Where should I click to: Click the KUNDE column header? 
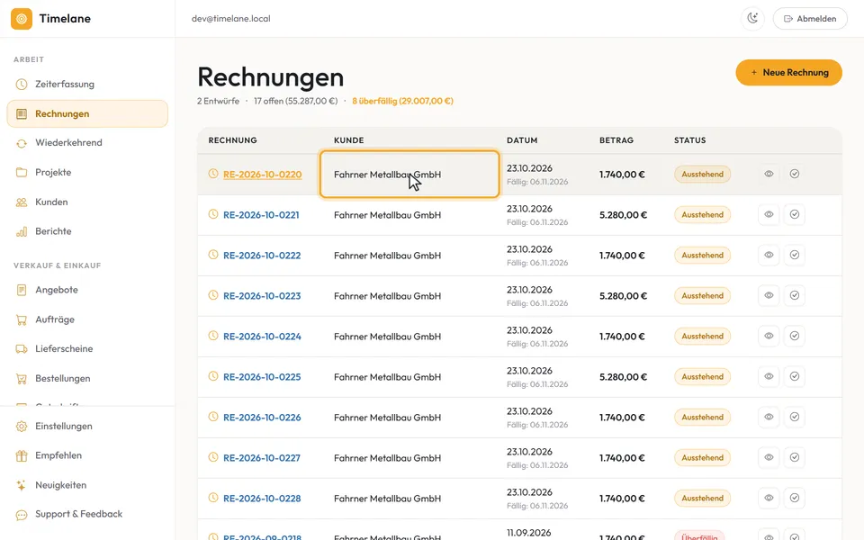[x=349, y=140]
